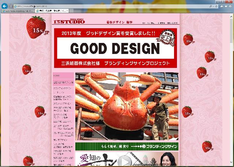The image size is (234, 167).
Task: Focus the browser address bar URL field
Action: point(111,6)
